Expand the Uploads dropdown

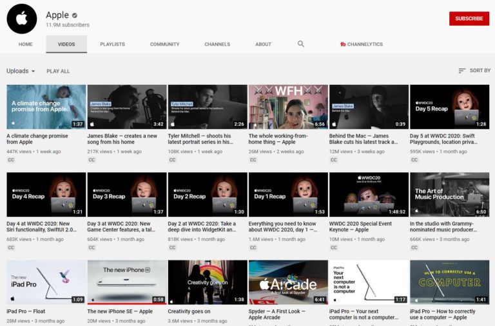[21, 71]
